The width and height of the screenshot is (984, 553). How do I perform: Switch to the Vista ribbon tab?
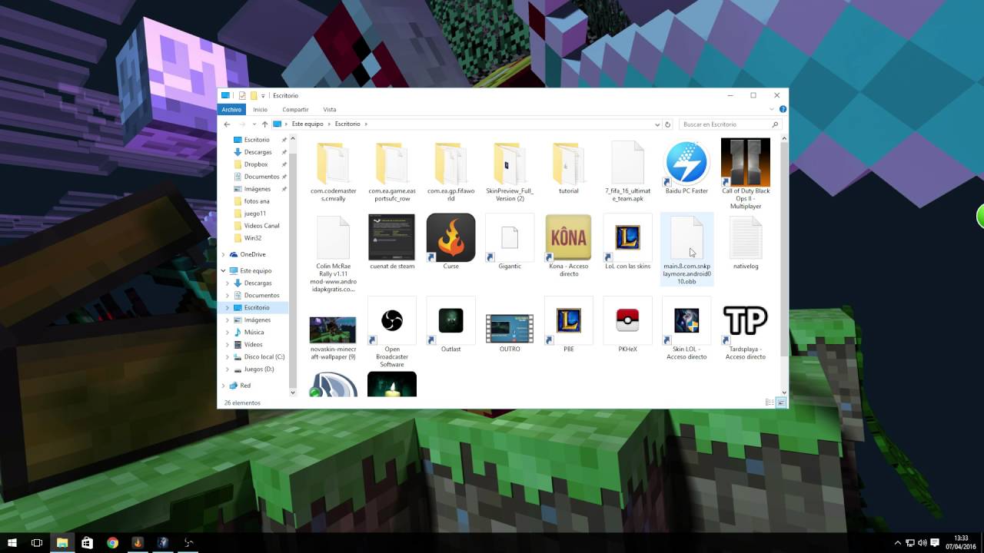(x=330, y=110)
